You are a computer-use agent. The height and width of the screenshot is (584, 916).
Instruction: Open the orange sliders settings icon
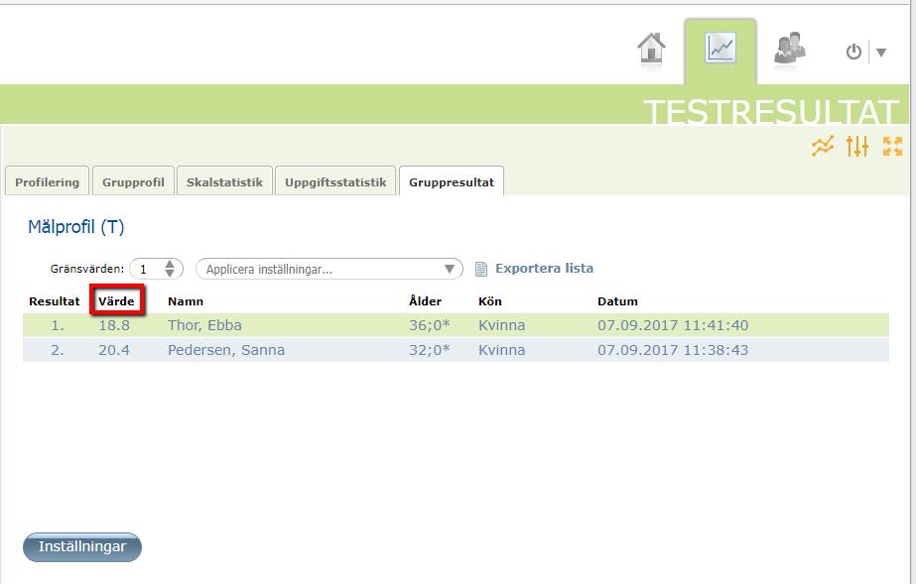(857, 146)
